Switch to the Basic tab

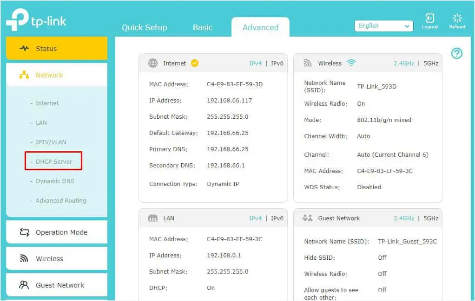[202, 27]
